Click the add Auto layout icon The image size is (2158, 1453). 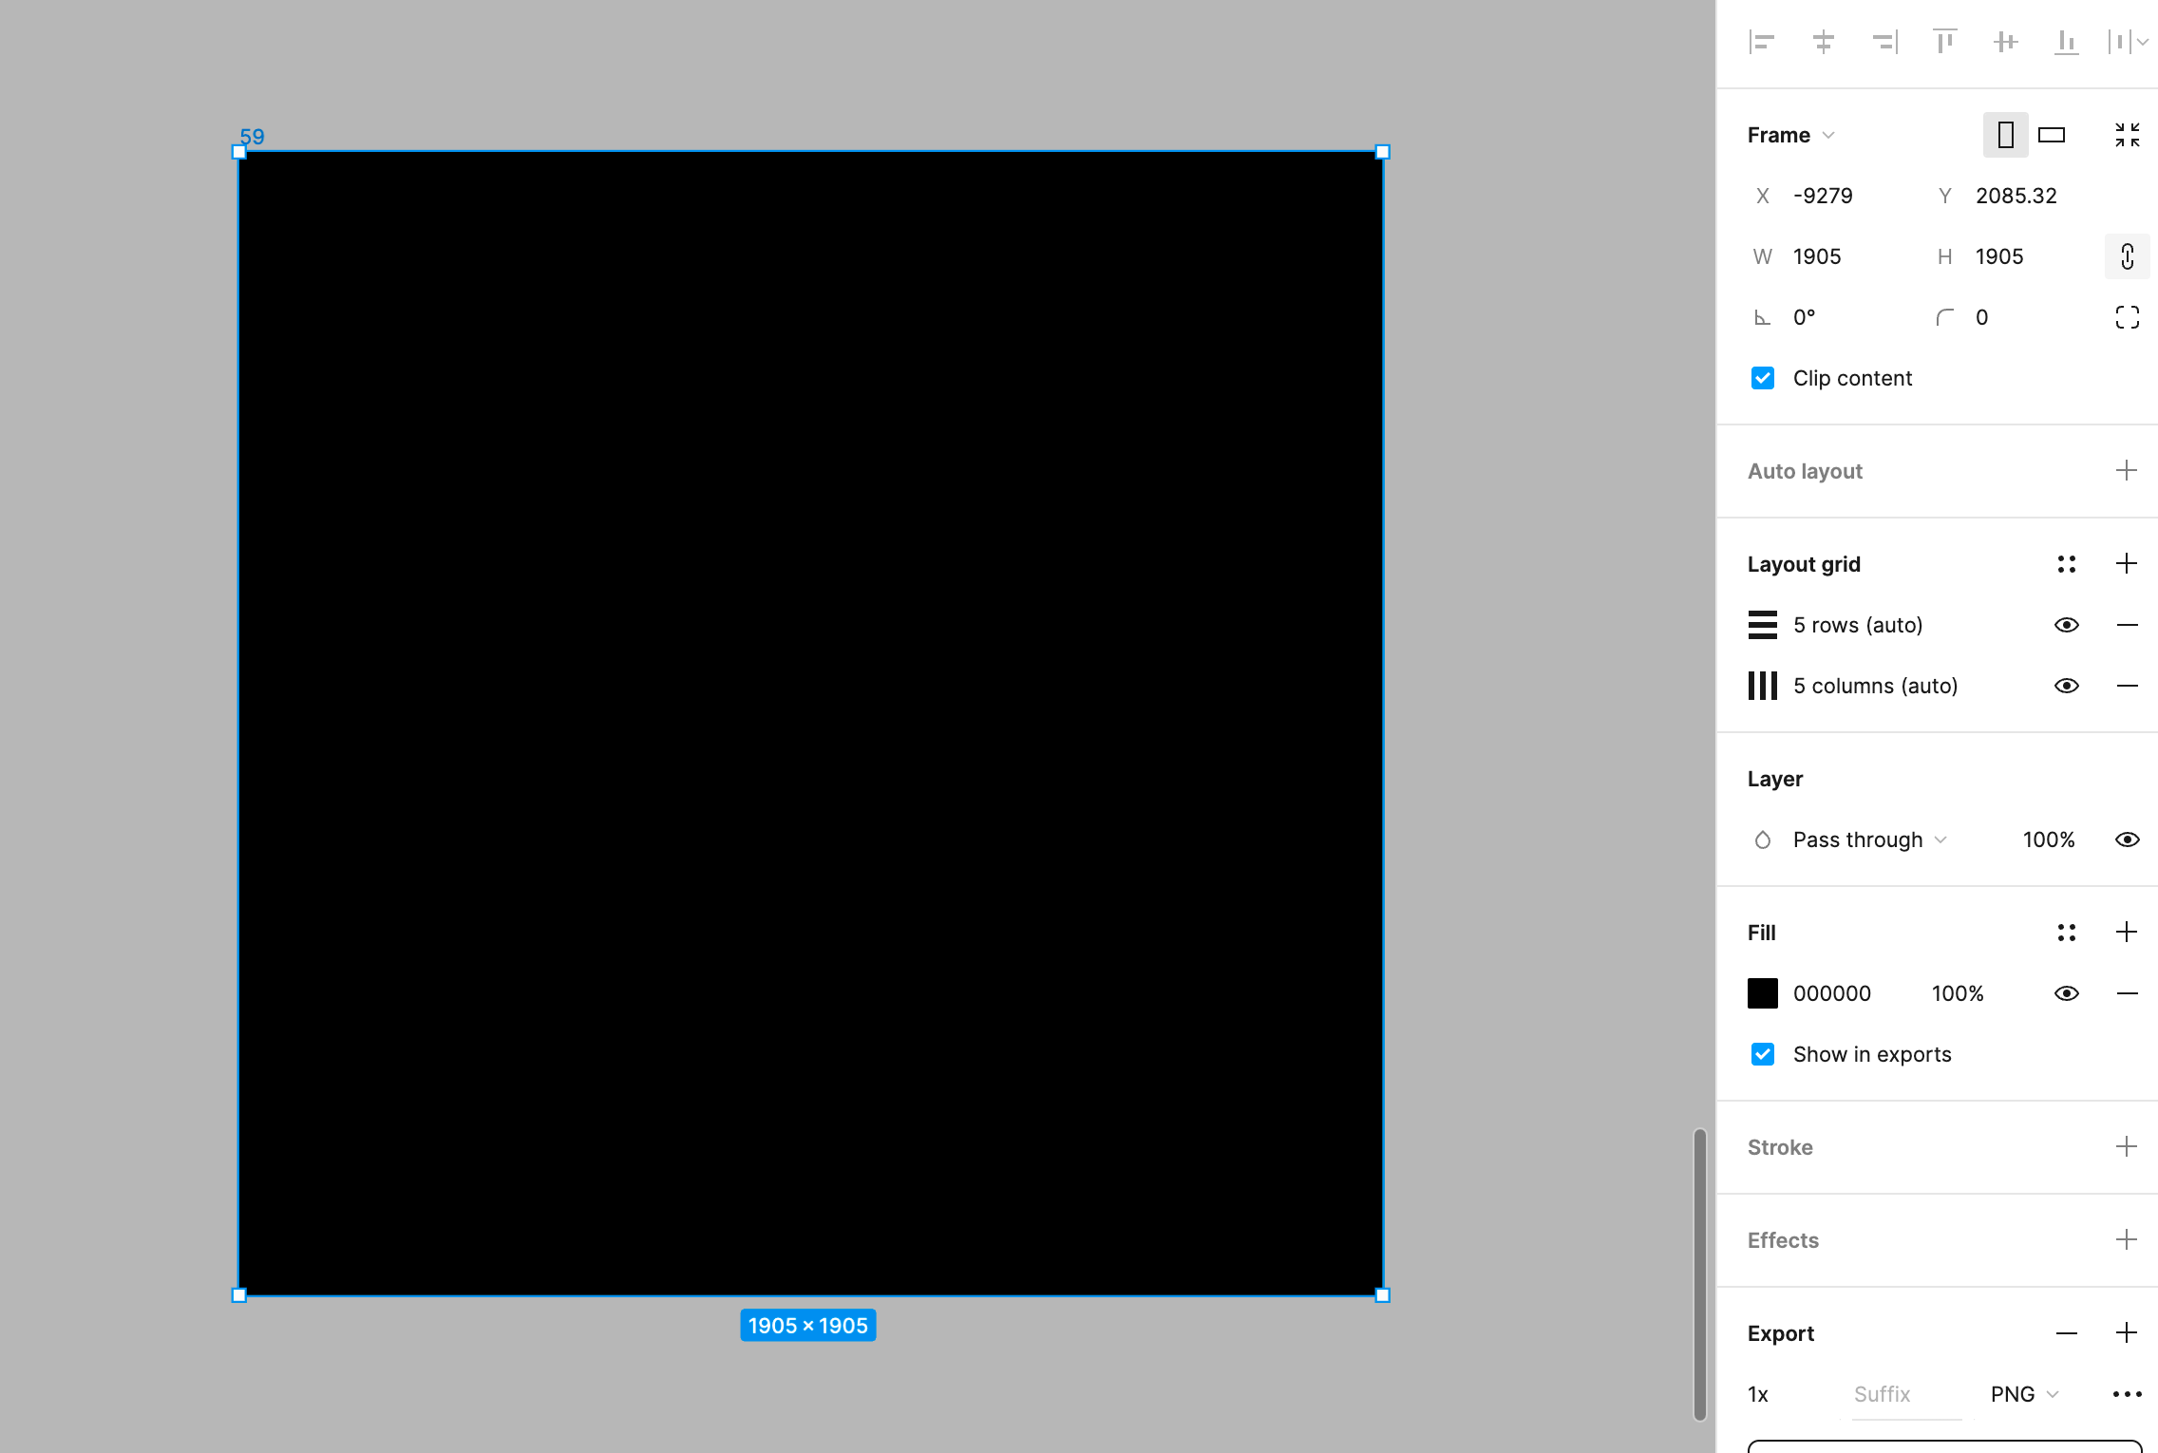click(x=2126, y=470)
